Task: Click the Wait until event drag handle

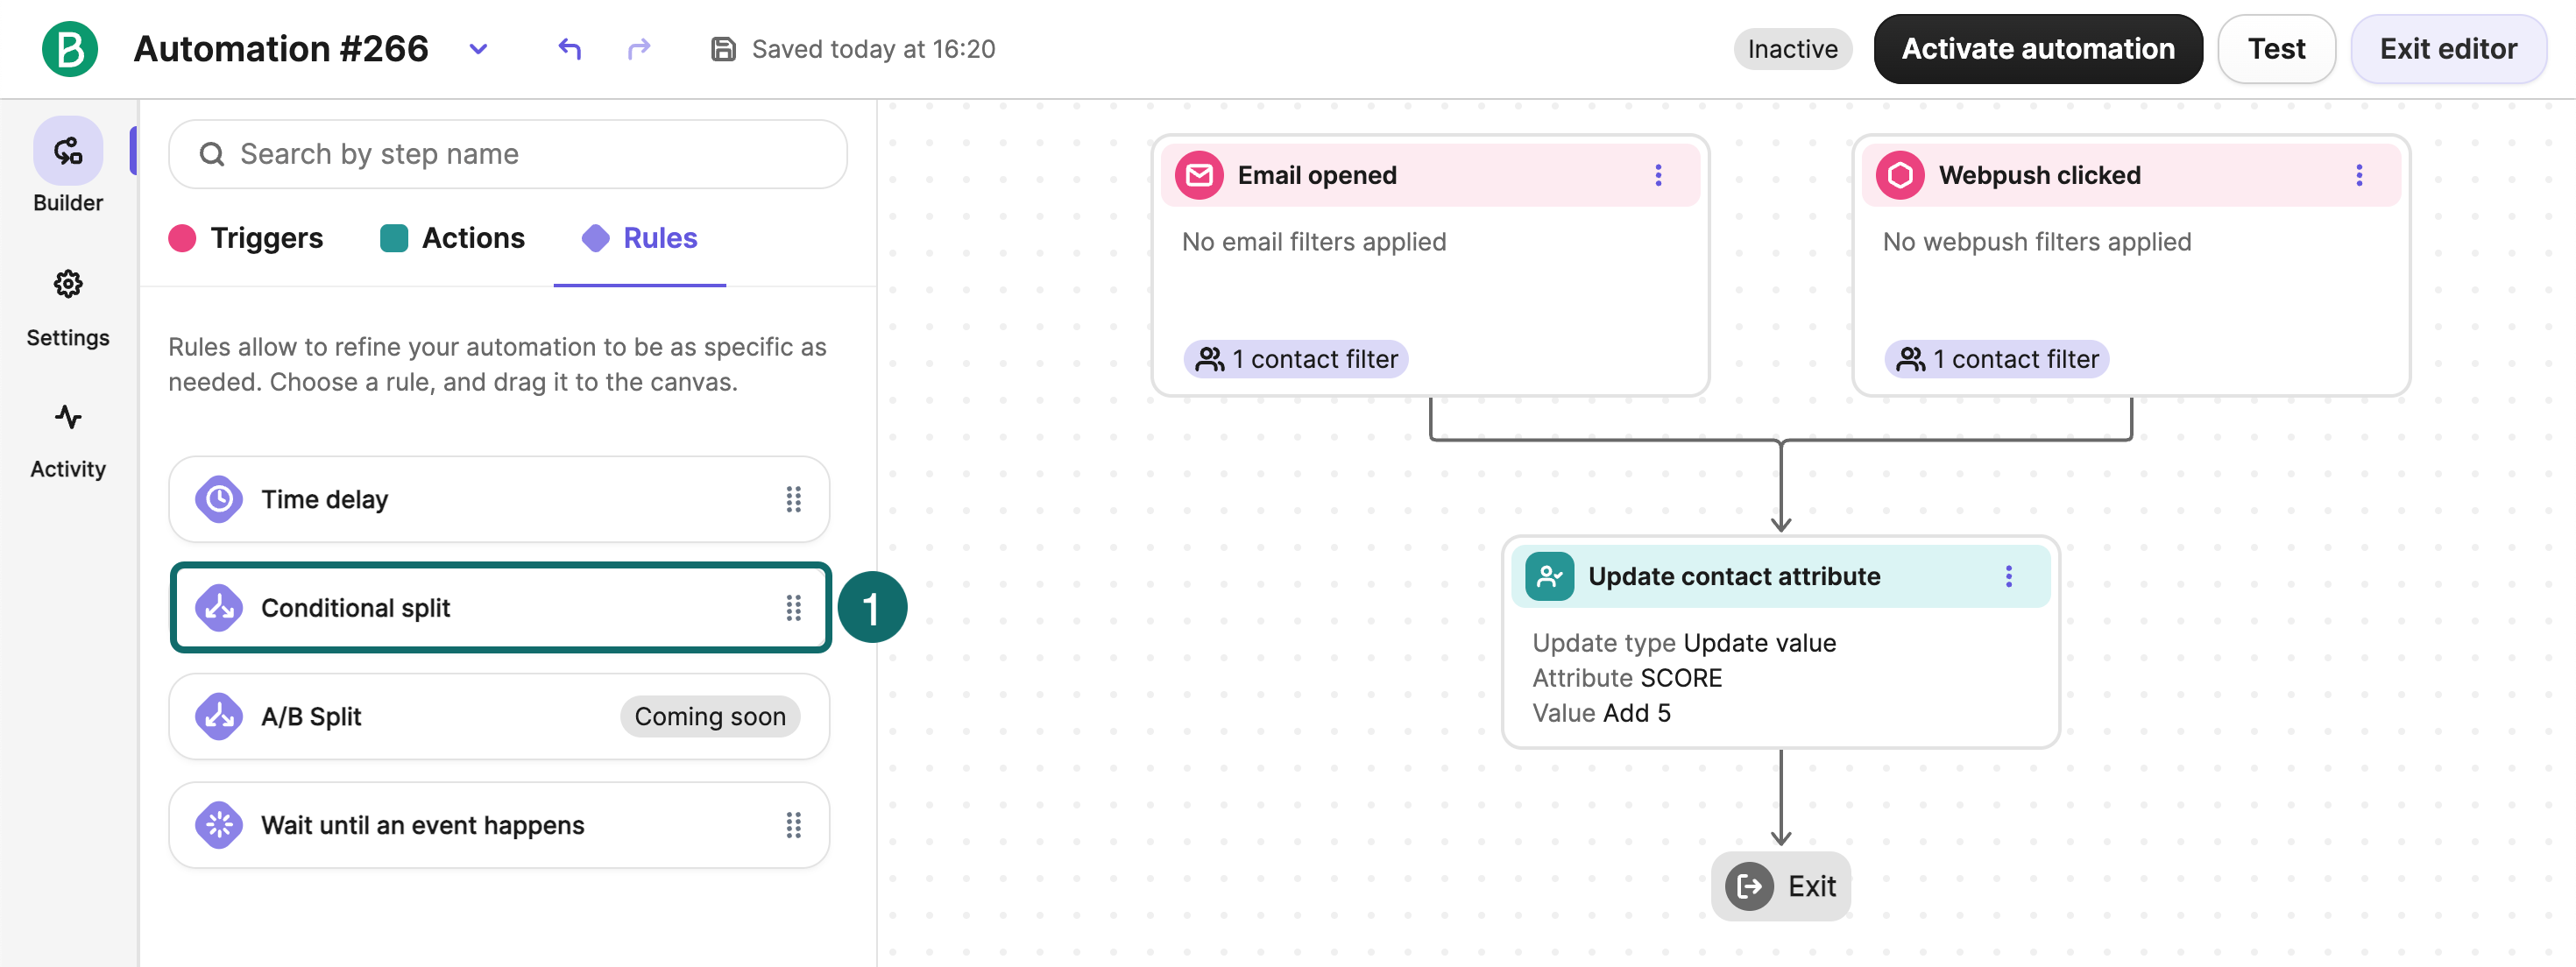Action: click(793, 825)
